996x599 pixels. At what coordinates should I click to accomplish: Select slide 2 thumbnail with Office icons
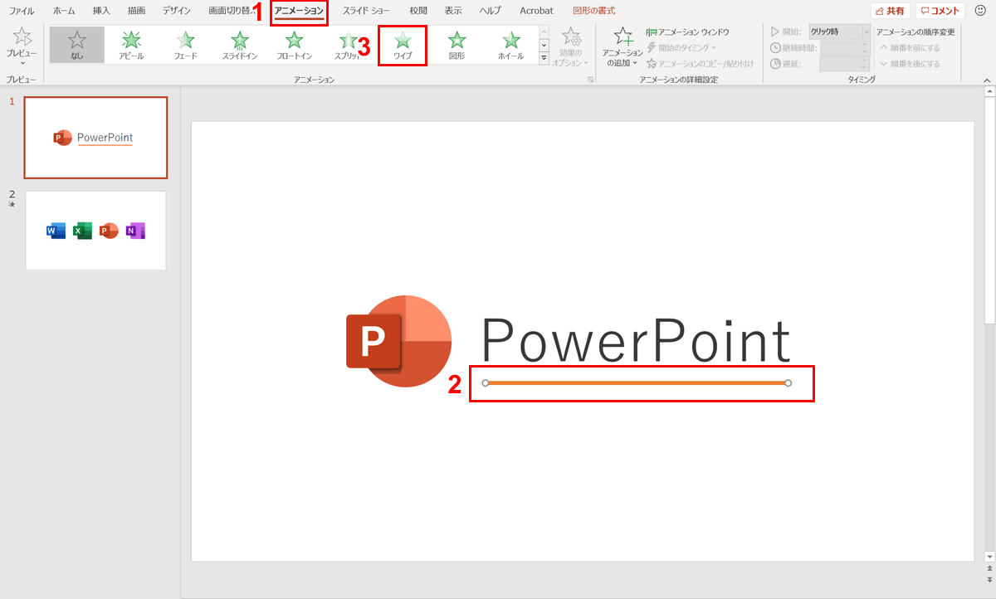coord(95,231)
